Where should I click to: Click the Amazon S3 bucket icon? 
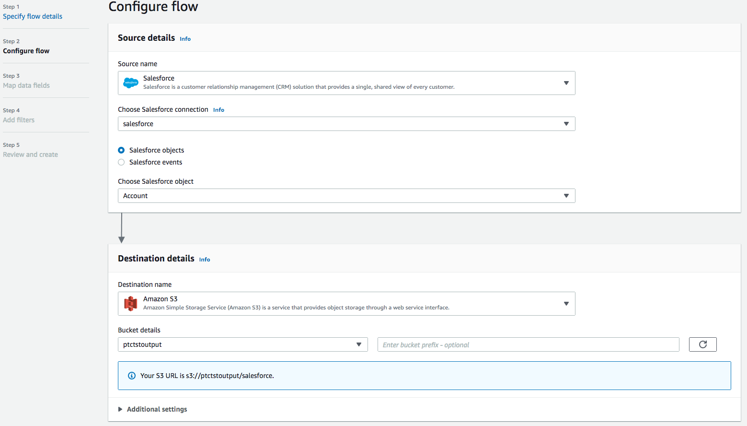(x=130, y=304)
